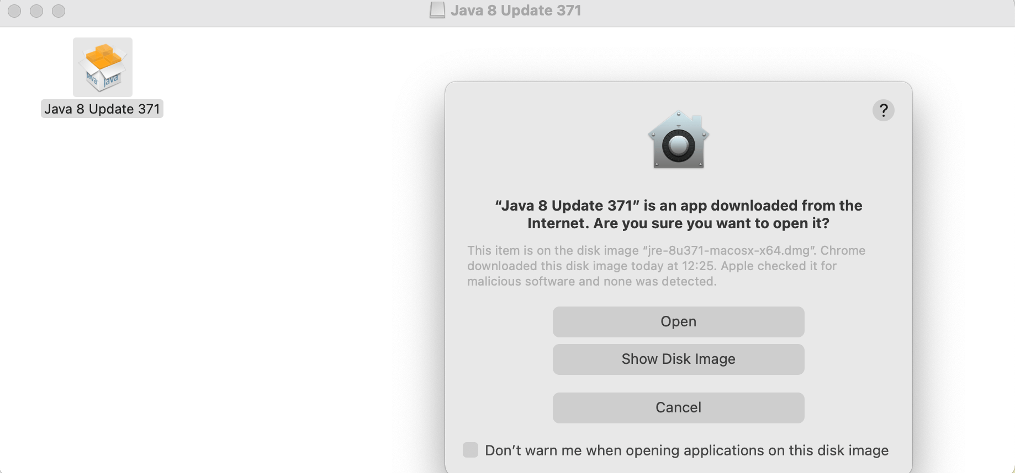The height and width of the screenshot is (473, 1015).
Task: Click the Gatekeeper security house icon
Action: [x=678, y=139]
